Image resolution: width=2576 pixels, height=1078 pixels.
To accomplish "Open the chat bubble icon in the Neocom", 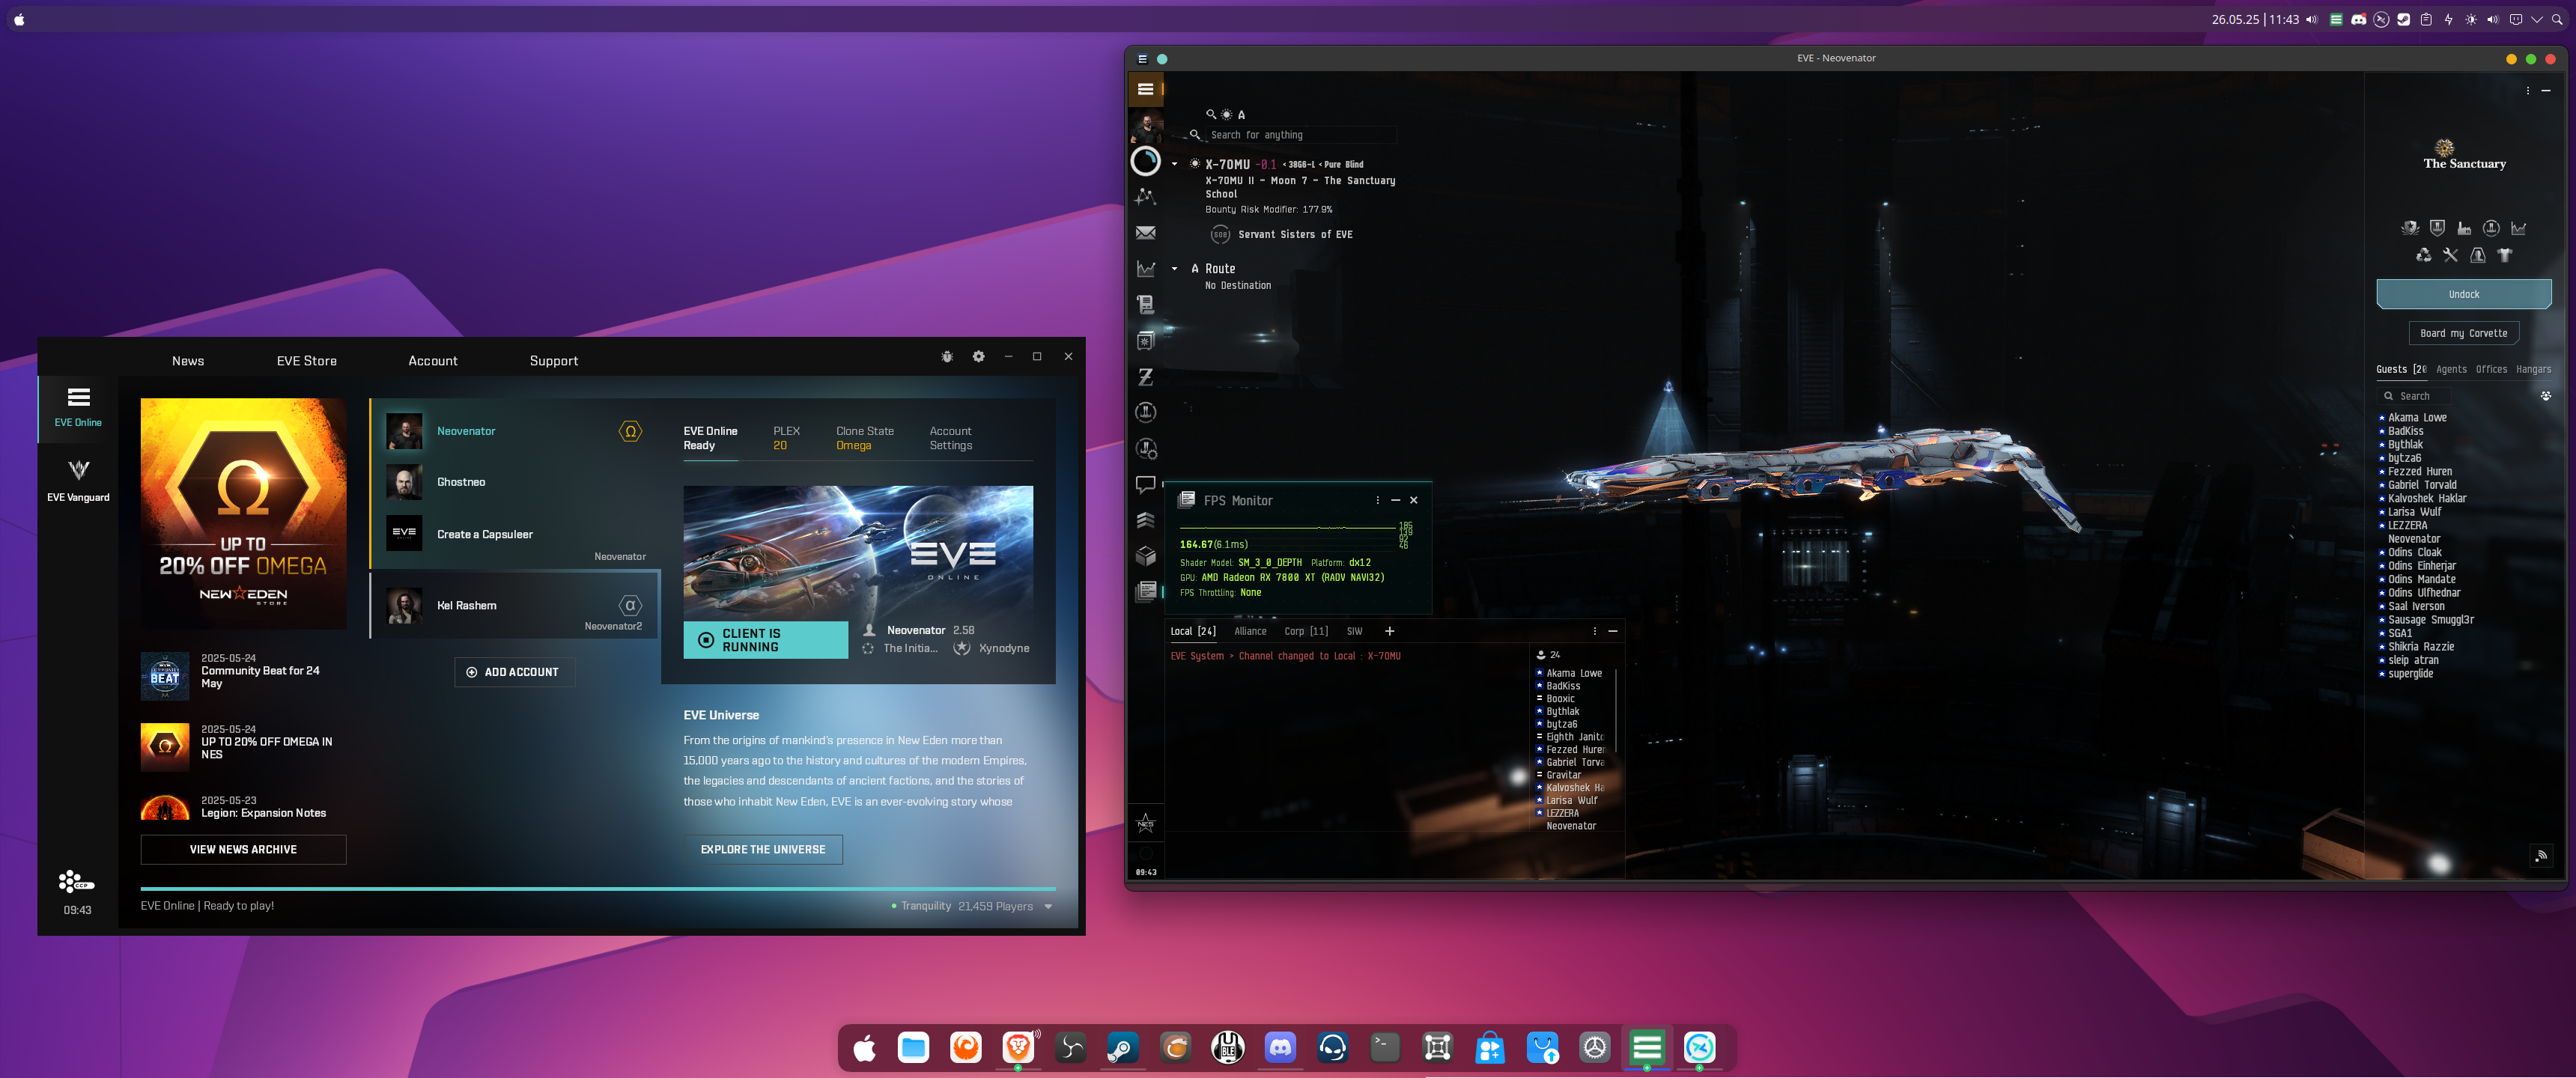I will [x=1146, y=484].
